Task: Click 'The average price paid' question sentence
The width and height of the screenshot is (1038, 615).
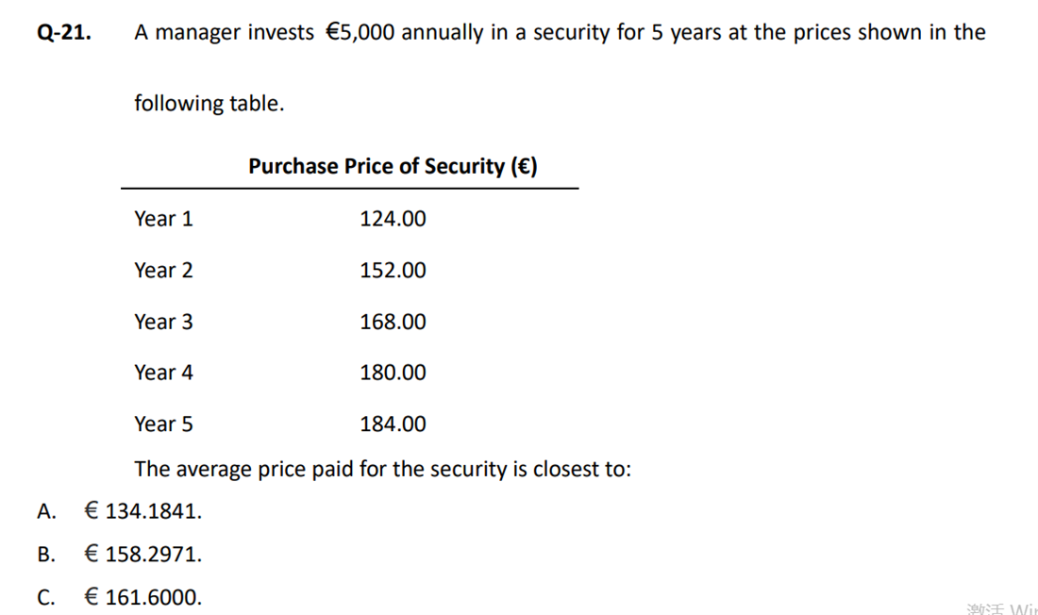Action: pos(382,469)
